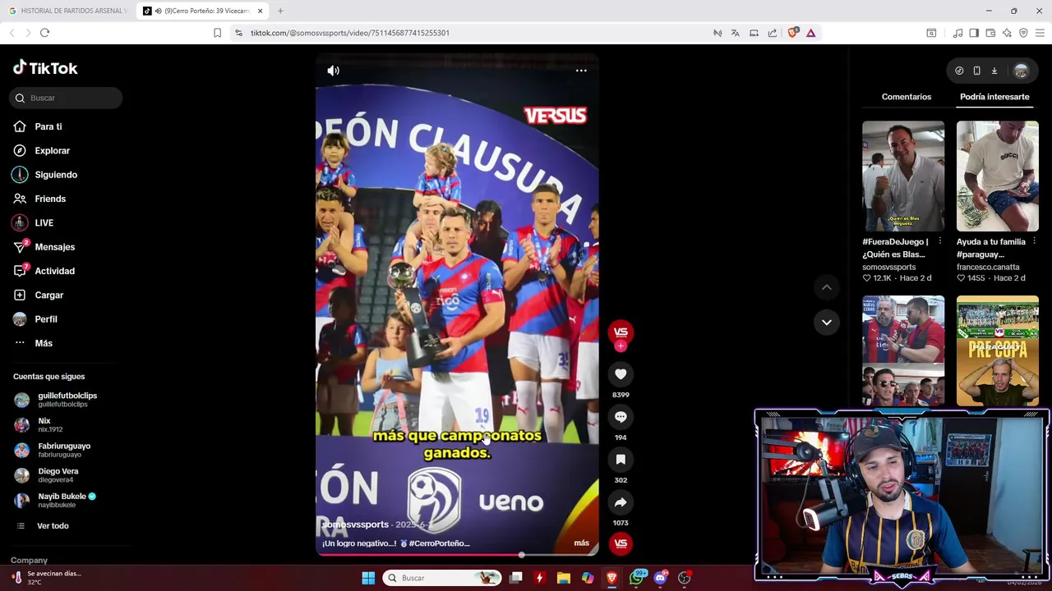Screen dimensions: 1052x591
Task: Click the TikTok Buscar search field
Action: click(x=66, y=98)
